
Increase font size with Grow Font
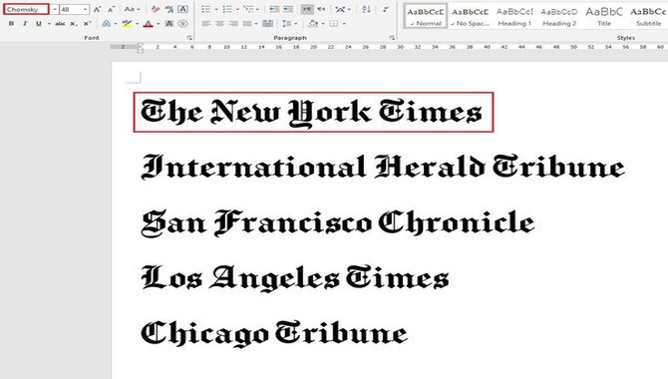coord(97,9)
